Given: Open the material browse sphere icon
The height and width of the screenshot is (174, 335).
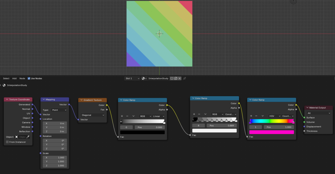Looking at the screenshot, I should coord(144,78).
